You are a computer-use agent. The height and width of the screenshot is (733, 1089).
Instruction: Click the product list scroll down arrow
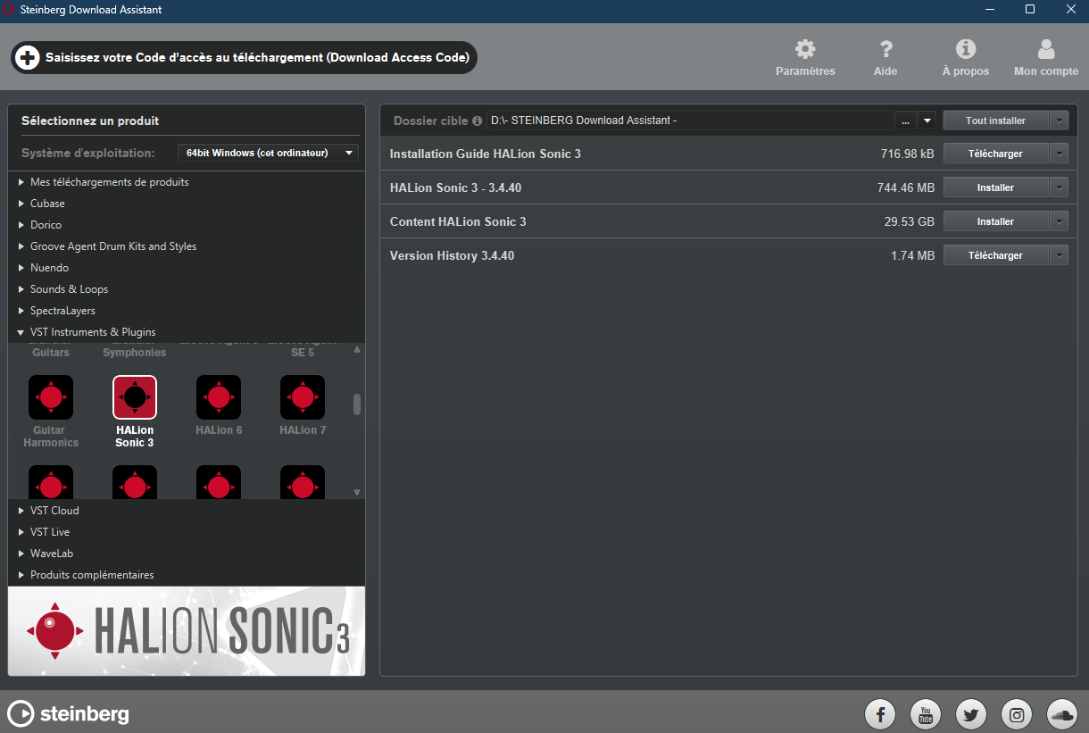357,493
